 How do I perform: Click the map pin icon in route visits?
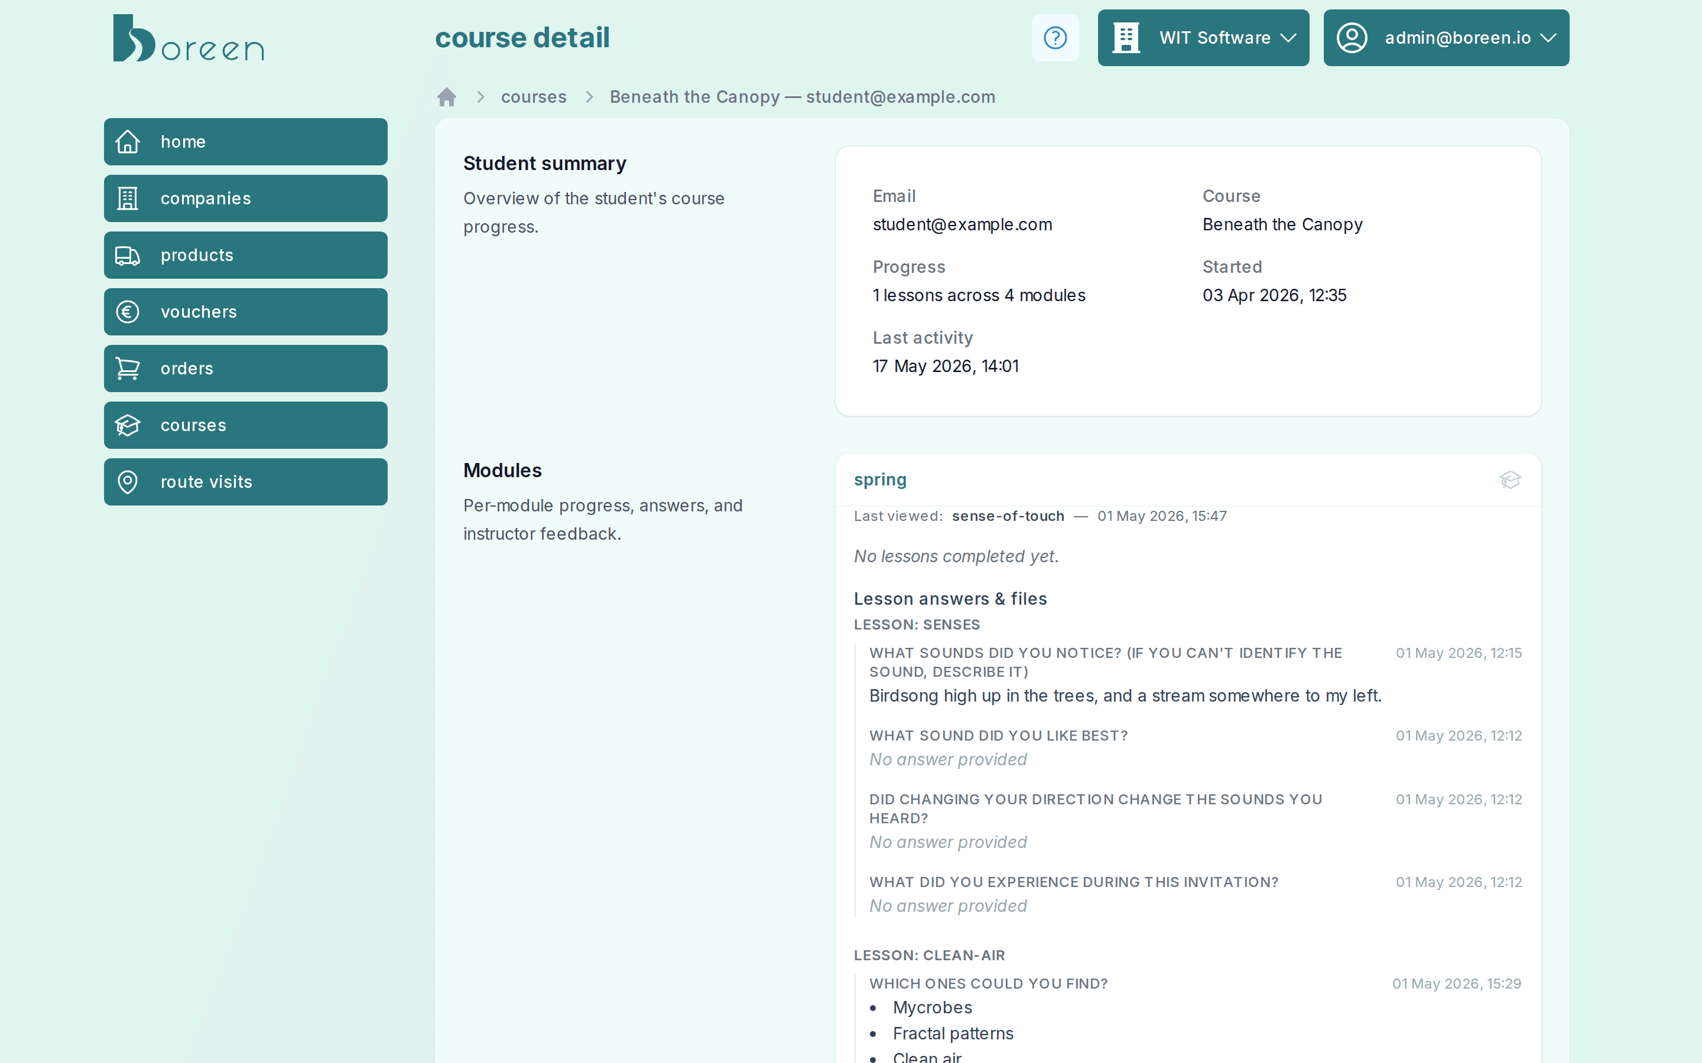coord(127,481)
